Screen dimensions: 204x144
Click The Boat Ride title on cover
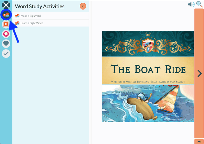pos(148,69)
